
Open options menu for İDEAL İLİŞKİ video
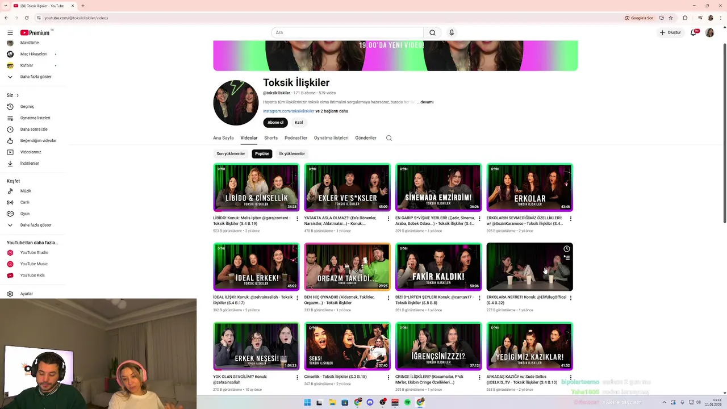(297, 298)
